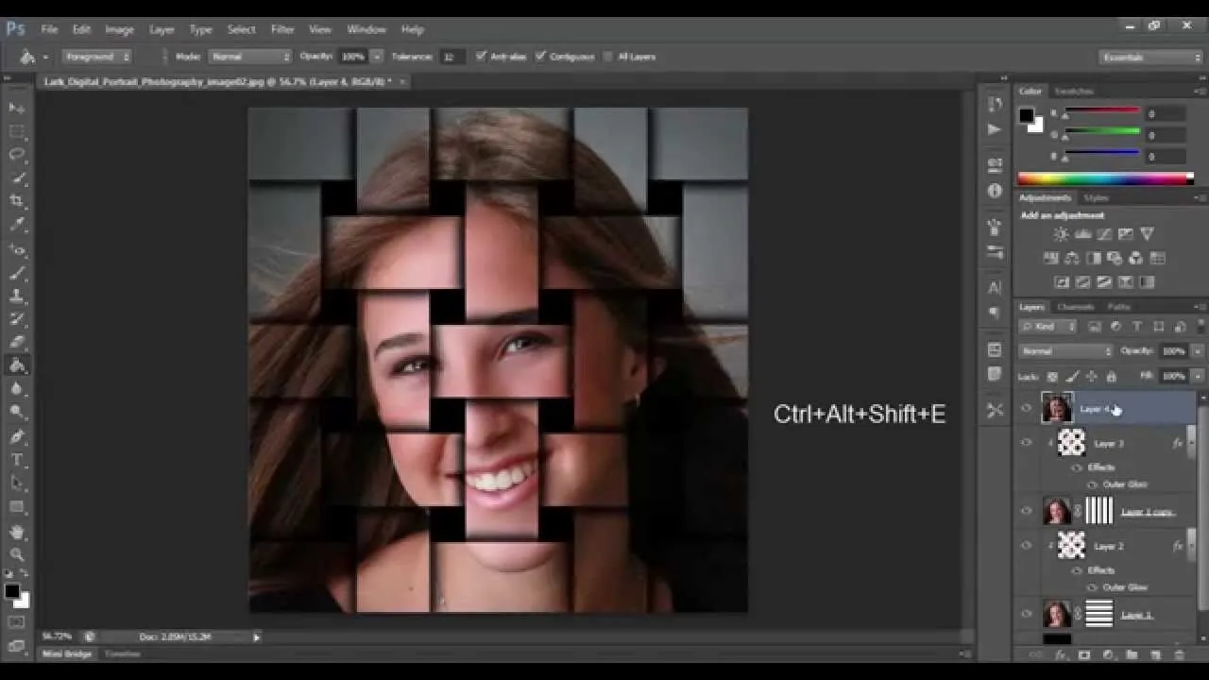Click the Layer 1 copy stripes mask thumbnail
The height and width of the screenshot is (680, 1209).
(1098, 511)
